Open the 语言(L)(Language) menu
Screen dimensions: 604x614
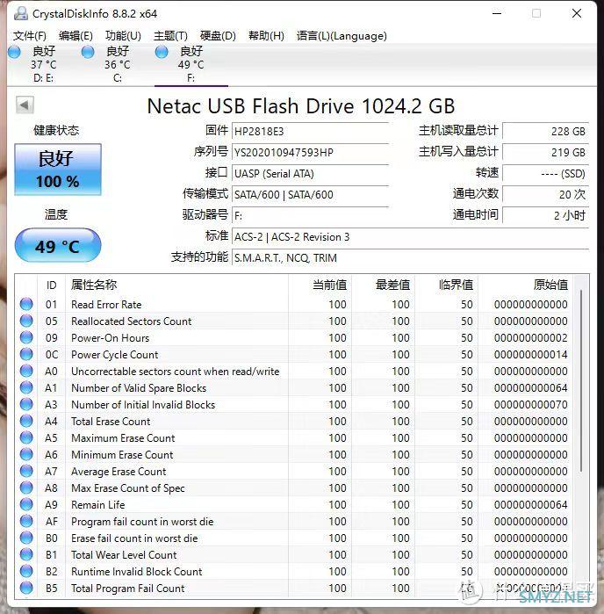tap(342, 36)
